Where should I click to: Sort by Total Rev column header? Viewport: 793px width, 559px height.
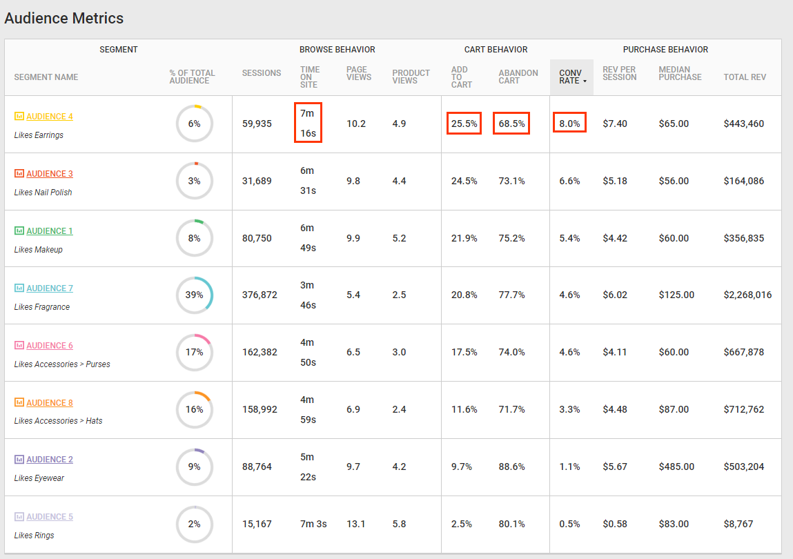coord(745,77)
